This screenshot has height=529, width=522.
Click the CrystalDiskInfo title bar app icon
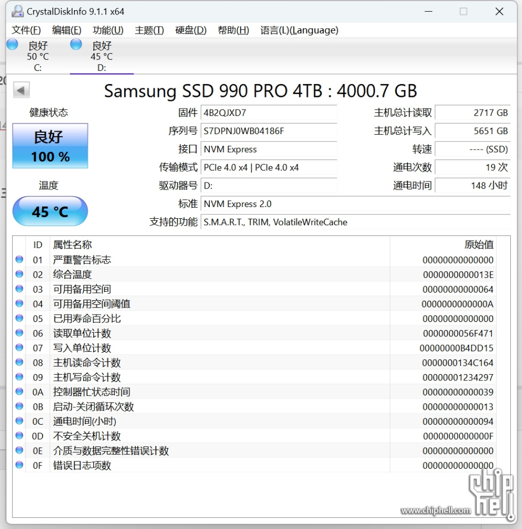17,12
